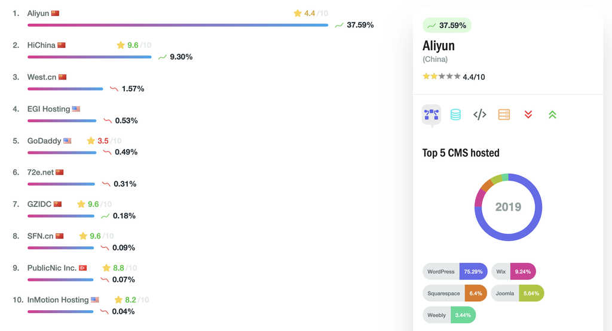Click the US flag next to InMotion Hosting

95,300
